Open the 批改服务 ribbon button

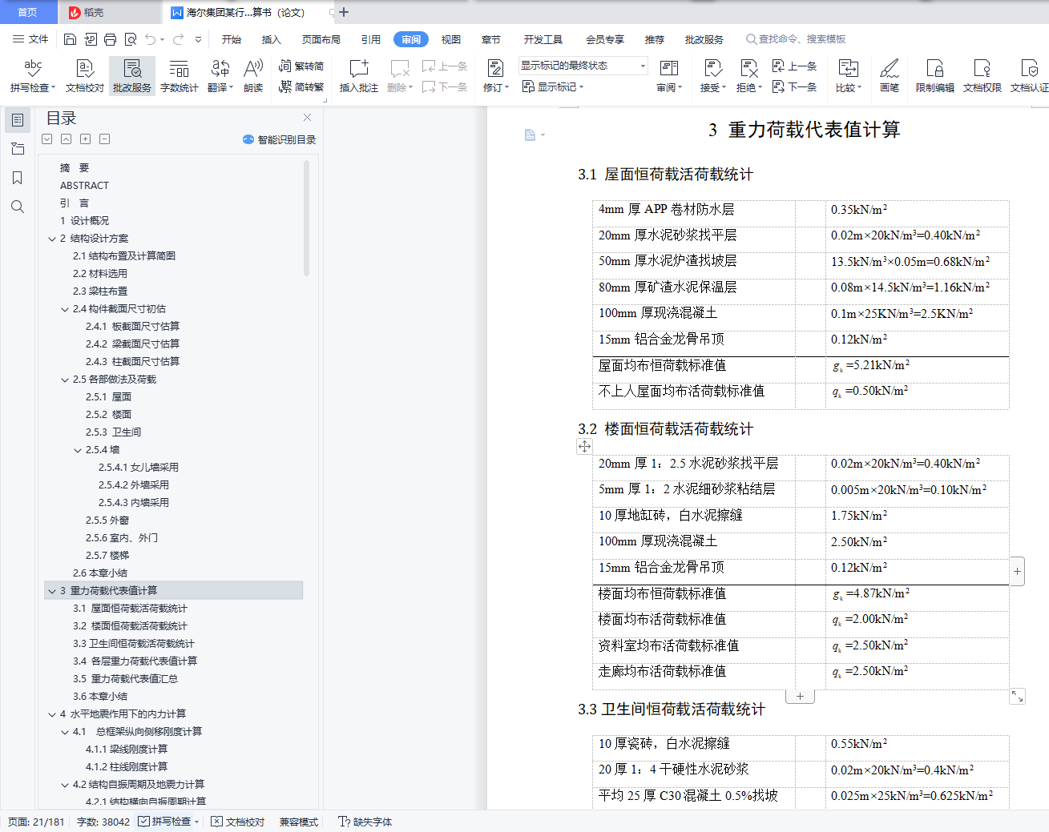132,75
